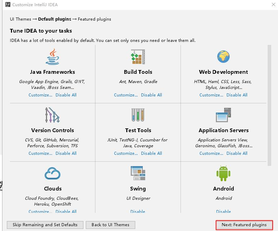Go Back to UI Themes
Image resolution: width=278 pixels, height=231 pixels.
111,225
